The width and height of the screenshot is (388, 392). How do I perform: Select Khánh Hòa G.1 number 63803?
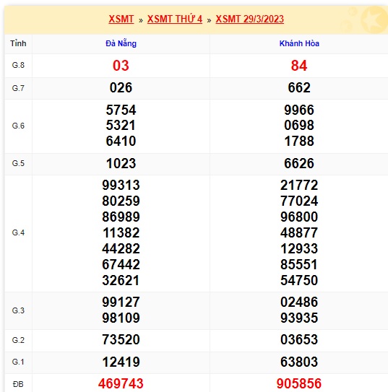pos(299,362)
